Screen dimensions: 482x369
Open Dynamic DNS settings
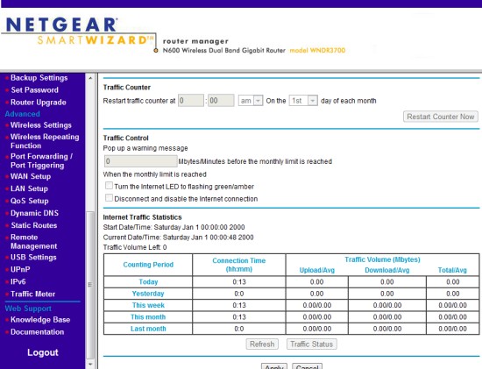(x=34, y=213)
